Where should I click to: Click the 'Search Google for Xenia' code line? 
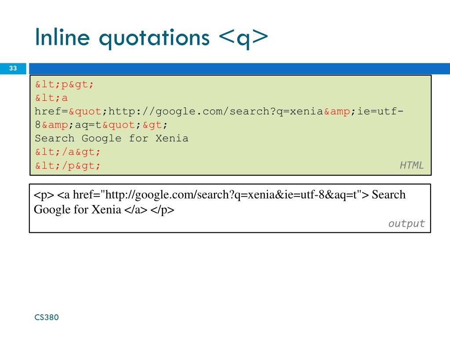(x=112, y=139)
